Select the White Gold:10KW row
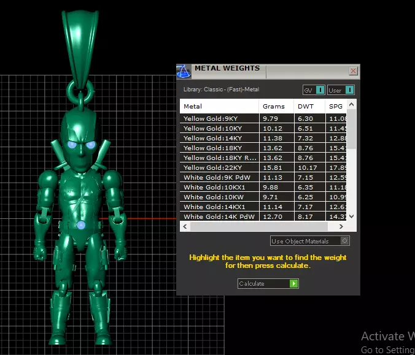Screen dimensions: 415x355 click(263, 197)
